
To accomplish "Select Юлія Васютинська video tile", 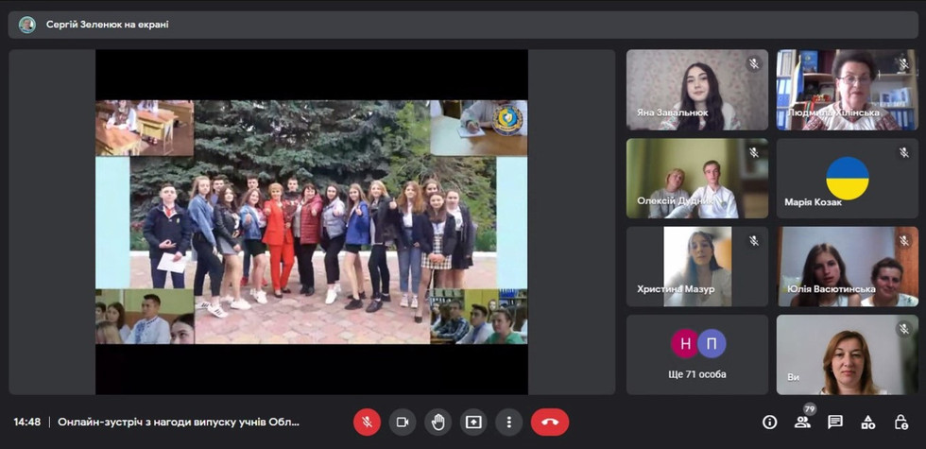I will (848, 267).
